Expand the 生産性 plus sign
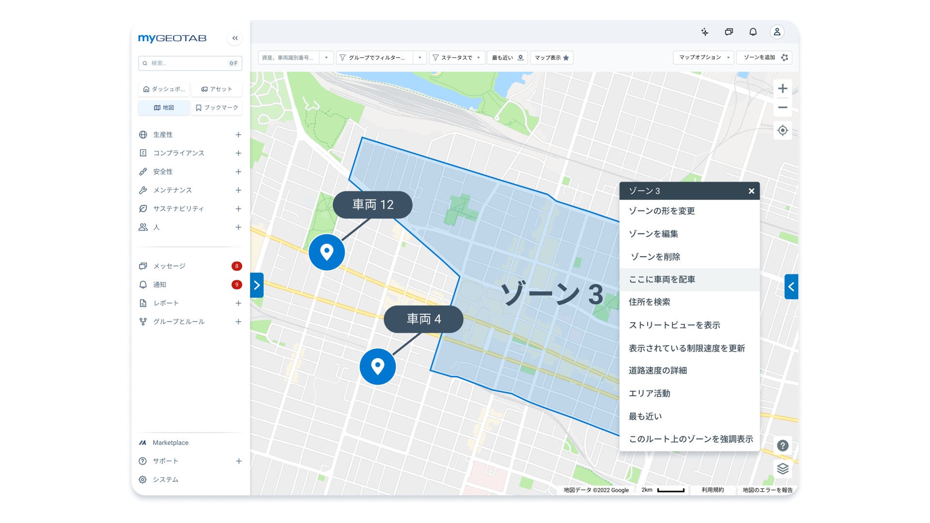The height and width of the screenshot is (523, 930). 238,135
